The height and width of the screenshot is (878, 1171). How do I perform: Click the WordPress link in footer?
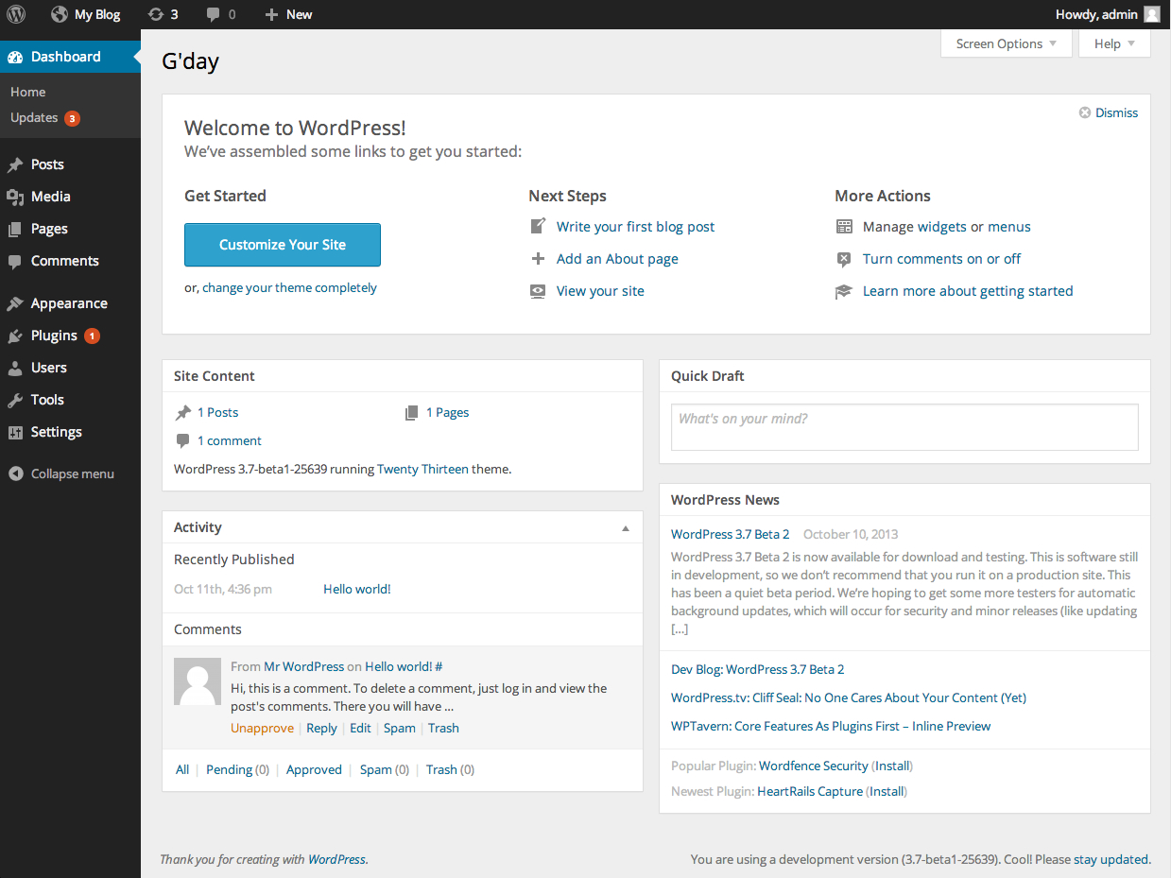pos(336,859)
